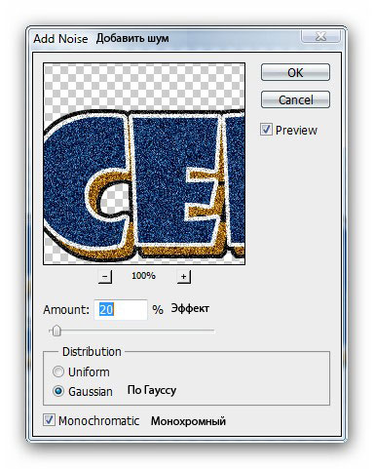Click the Amount percentage input field
The height and width of the screenshot is (469, 374).
121,309
